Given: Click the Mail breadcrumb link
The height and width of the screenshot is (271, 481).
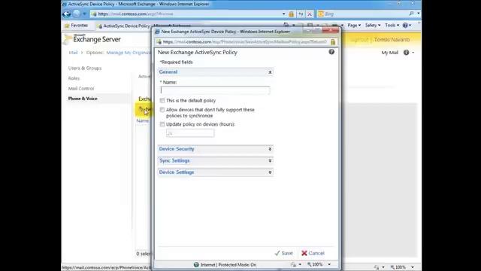Looking at the screenshot, I should pos(73,53).
